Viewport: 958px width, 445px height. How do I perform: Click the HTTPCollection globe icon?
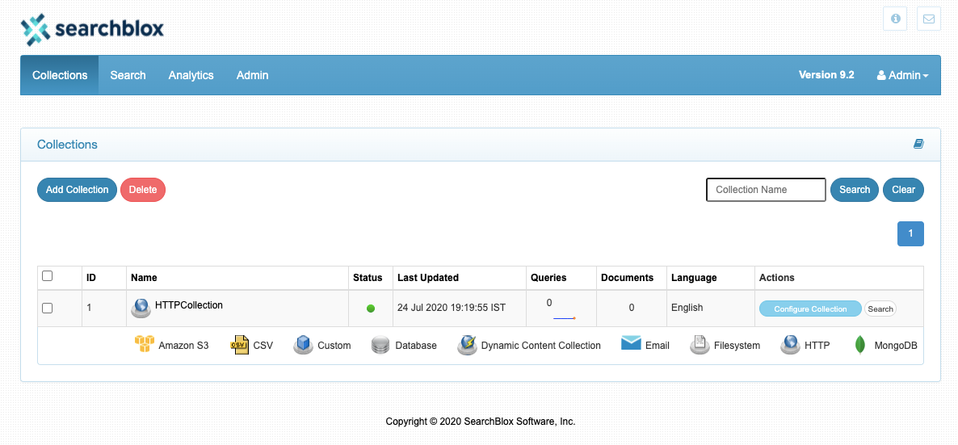(x=141, y=308)
